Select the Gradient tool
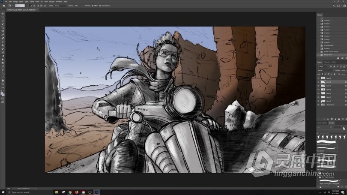 point(3,56)
